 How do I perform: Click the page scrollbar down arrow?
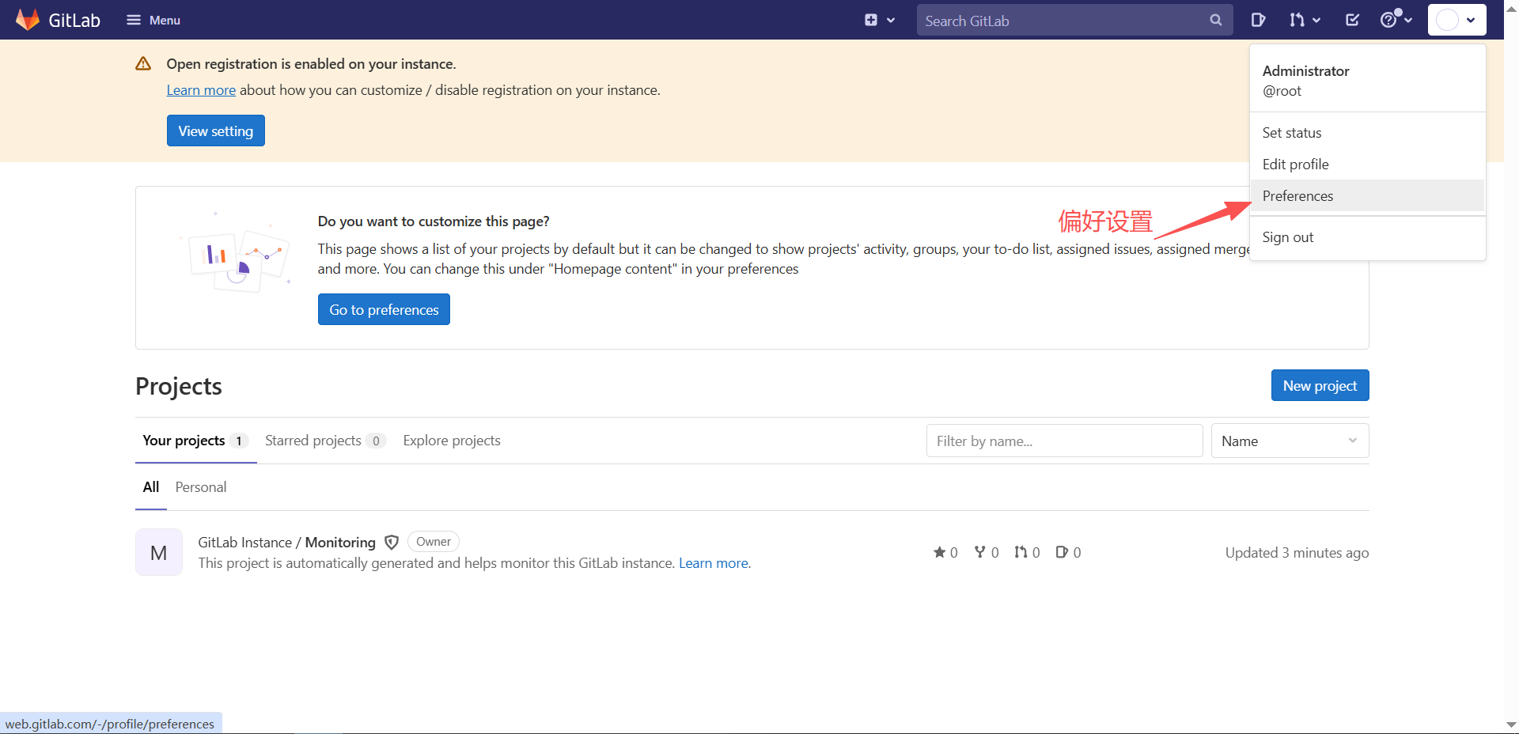tap(1511, 725)
